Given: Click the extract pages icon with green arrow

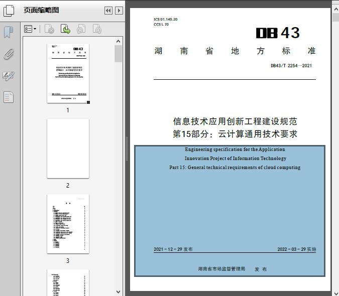Looking at the screenshot, I should tap(65, 30).
